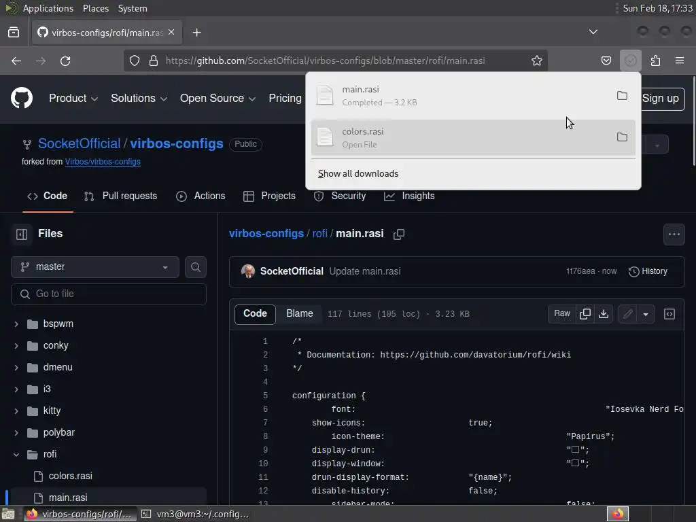Open a new browser tab with plus
Screen dimensions: 696x522
[x=196, y=33]
